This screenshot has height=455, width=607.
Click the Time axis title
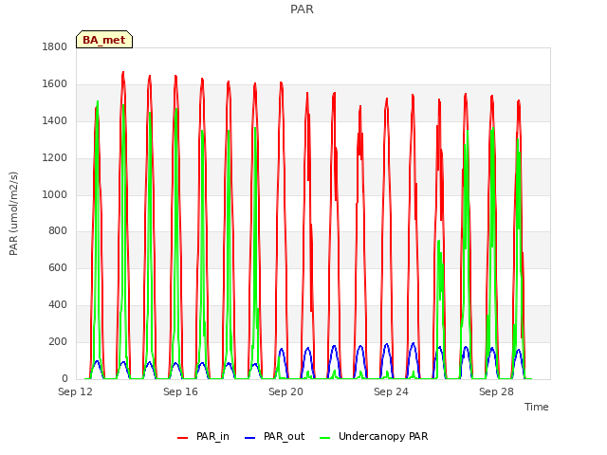pos(537,407)
